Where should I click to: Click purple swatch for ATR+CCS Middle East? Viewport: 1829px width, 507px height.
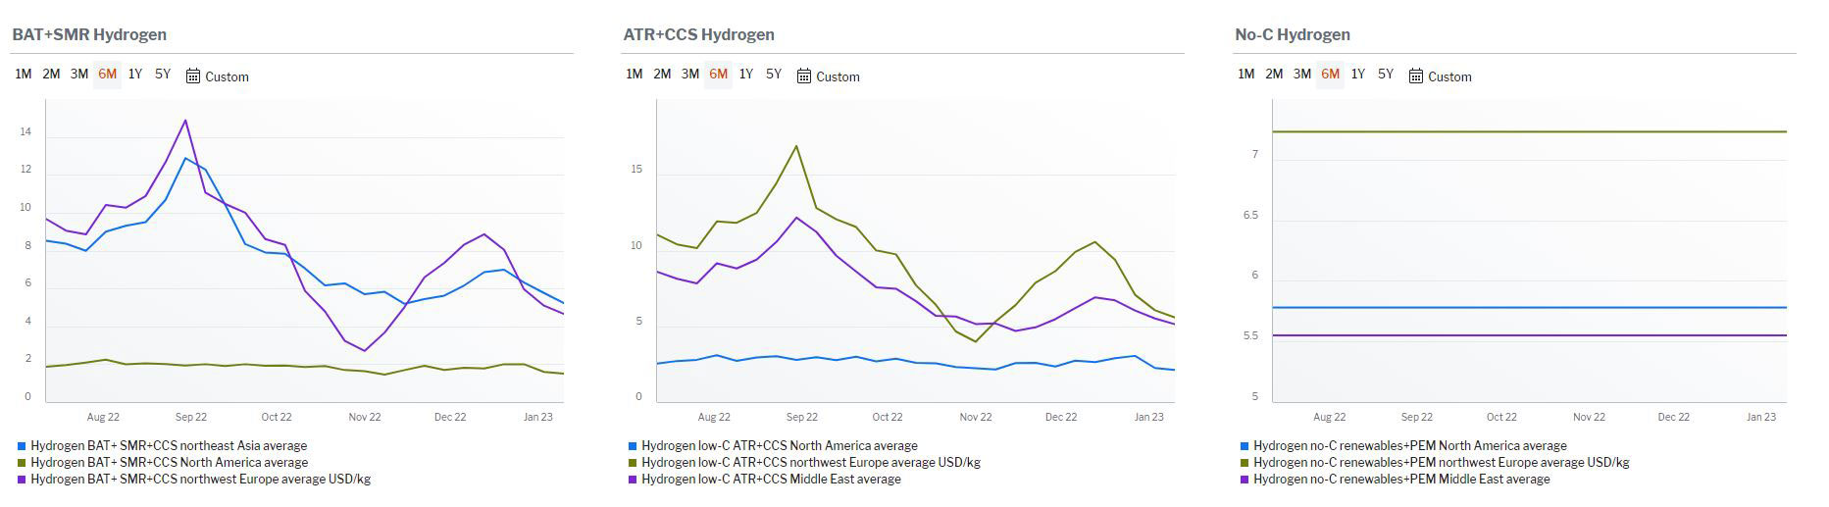pyautogui.click(x=633, y=480)
